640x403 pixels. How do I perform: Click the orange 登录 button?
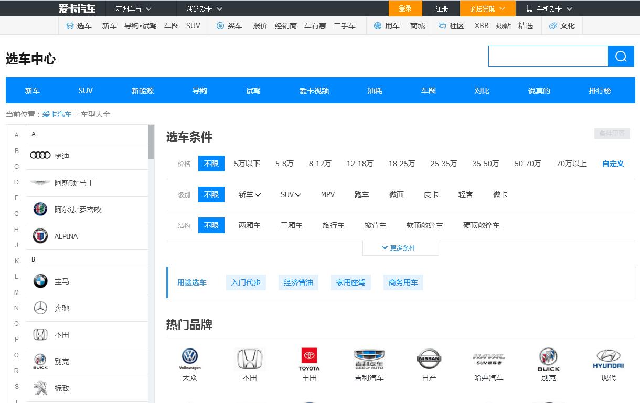pyautogui.click(x=405, y=8)
